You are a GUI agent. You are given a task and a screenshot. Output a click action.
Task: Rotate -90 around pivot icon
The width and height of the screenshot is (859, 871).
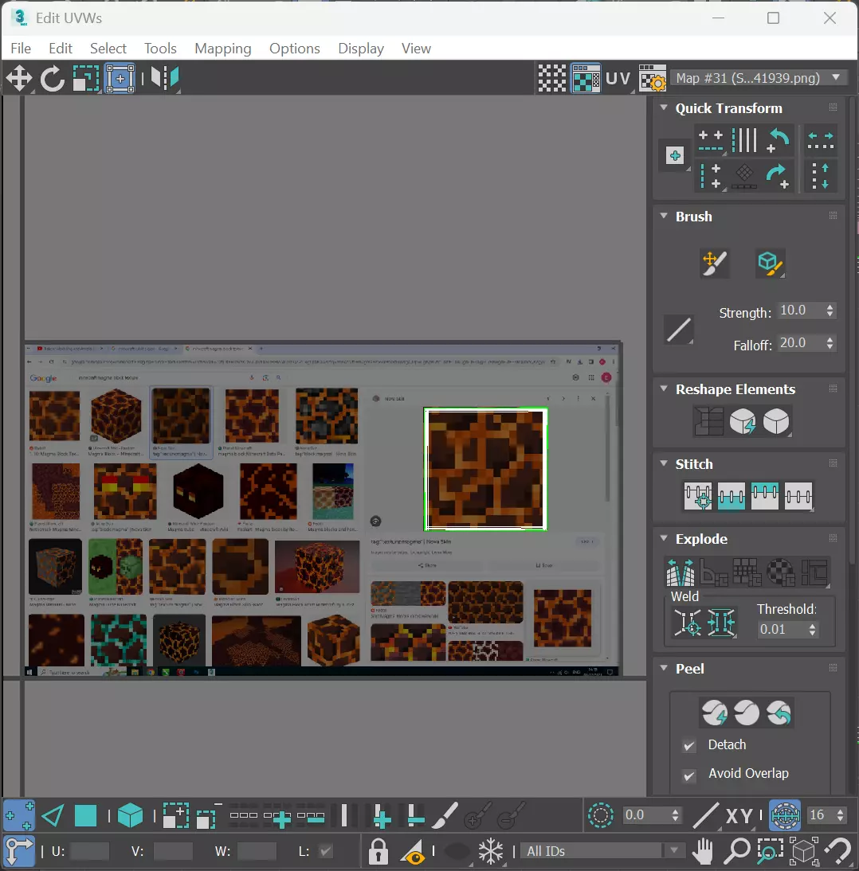coord(778,140)
